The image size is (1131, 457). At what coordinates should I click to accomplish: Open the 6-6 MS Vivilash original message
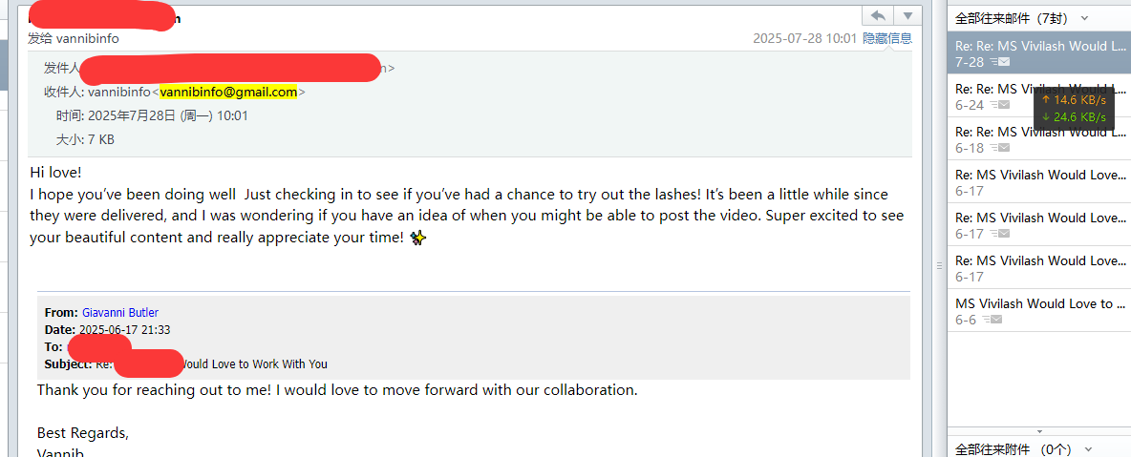[x=1038, y=311]
